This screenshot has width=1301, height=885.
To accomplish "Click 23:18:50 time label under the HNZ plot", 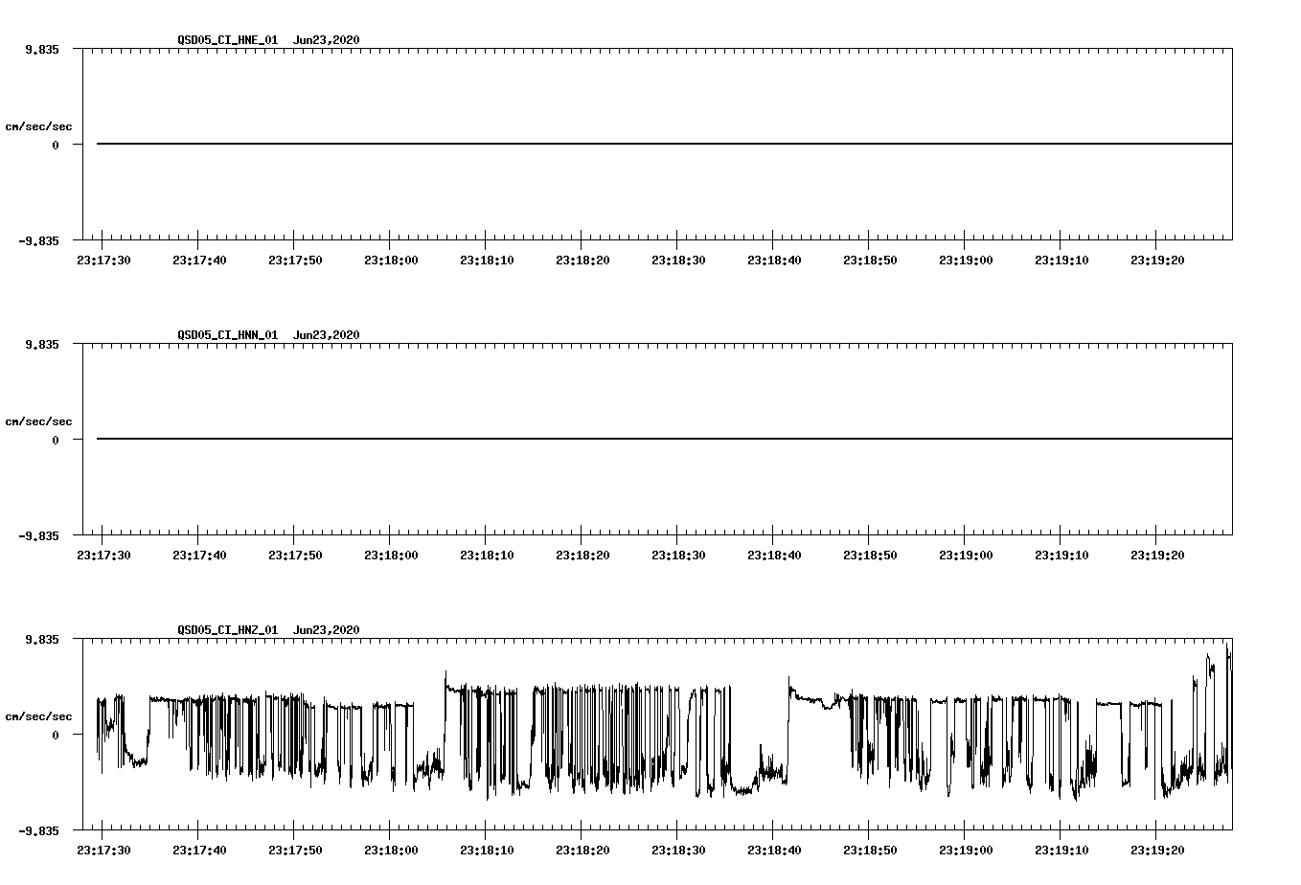I will coord(870,850).
